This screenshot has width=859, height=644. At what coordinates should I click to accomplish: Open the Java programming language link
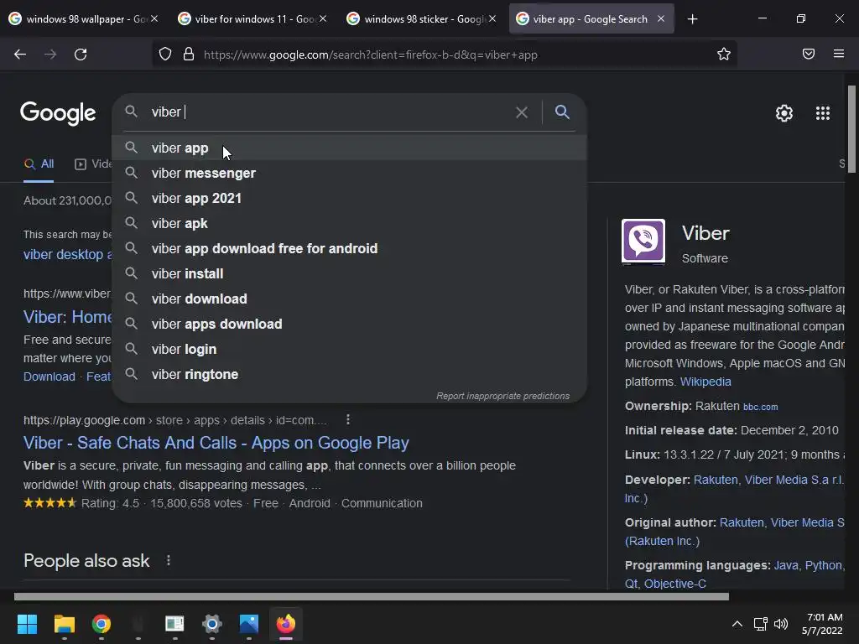785,565
